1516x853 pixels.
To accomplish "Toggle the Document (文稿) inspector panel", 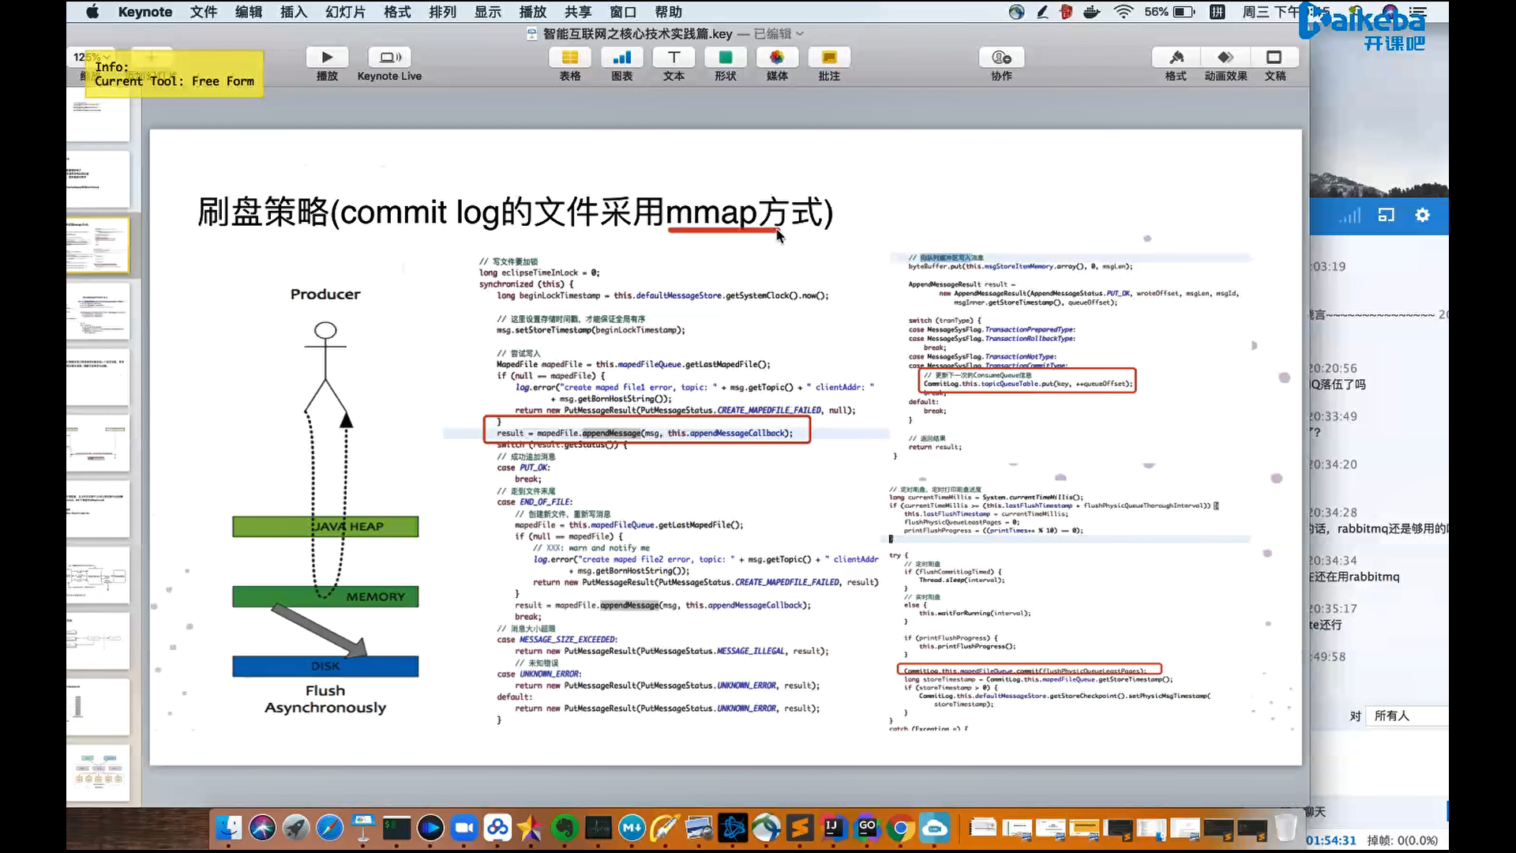I will tap(1274, 58).
